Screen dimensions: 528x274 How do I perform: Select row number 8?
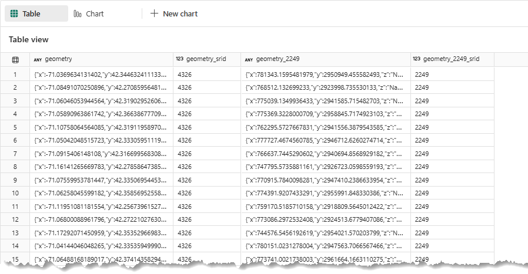[x=15, y=167]
